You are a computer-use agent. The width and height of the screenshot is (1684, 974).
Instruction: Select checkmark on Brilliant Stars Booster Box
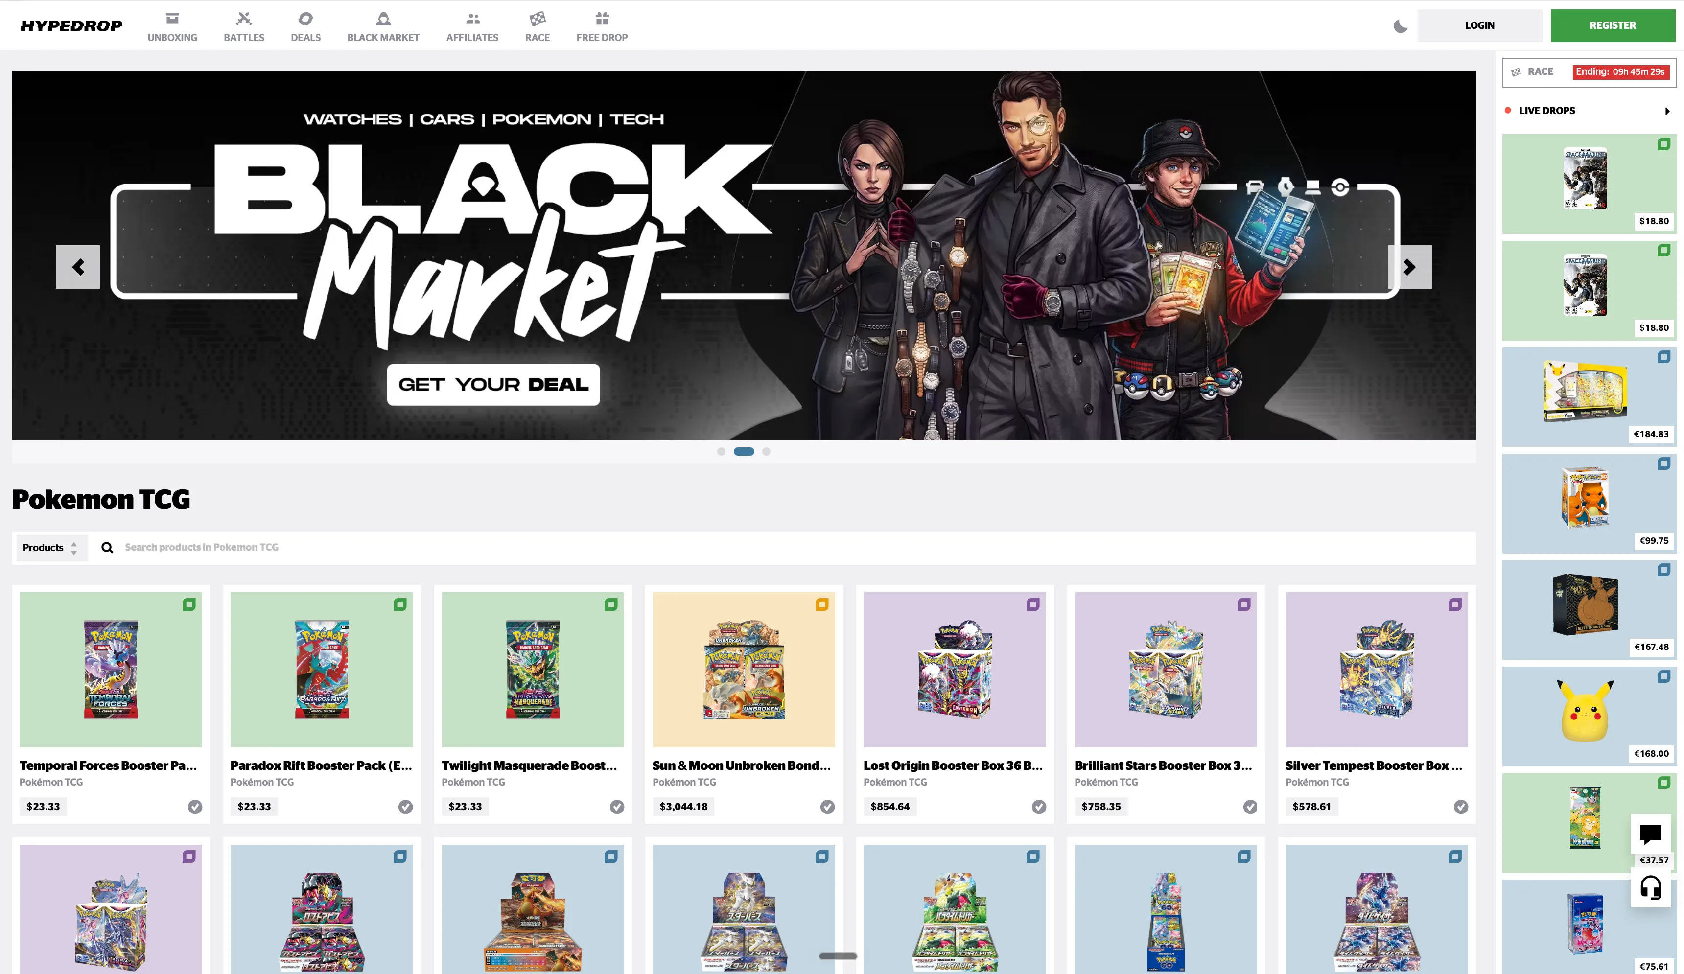click(x=1250, y=807)
